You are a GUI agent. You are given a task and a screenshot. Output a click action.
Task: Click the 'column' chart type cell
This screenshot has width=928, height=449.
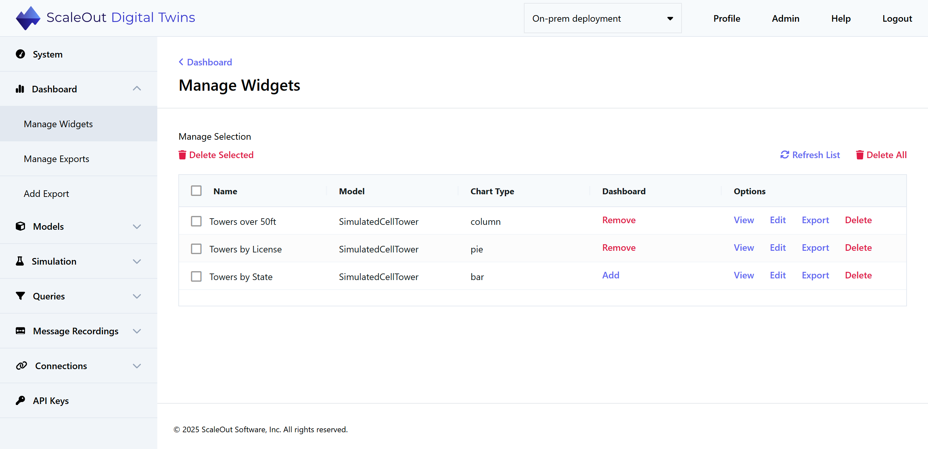click(485, 222)
